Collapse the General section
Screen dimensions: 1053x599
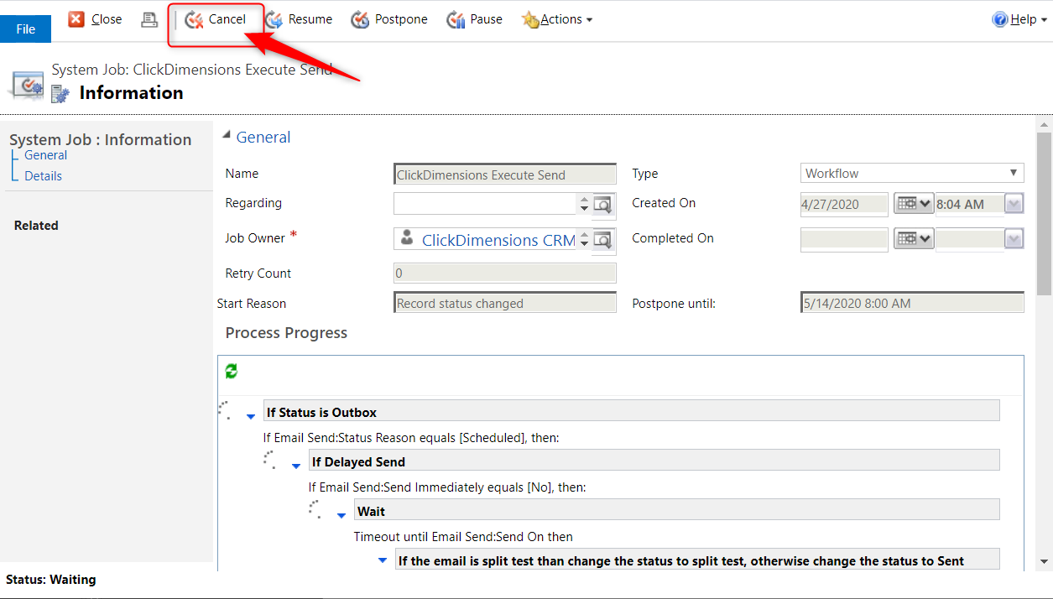coord(225,136)
